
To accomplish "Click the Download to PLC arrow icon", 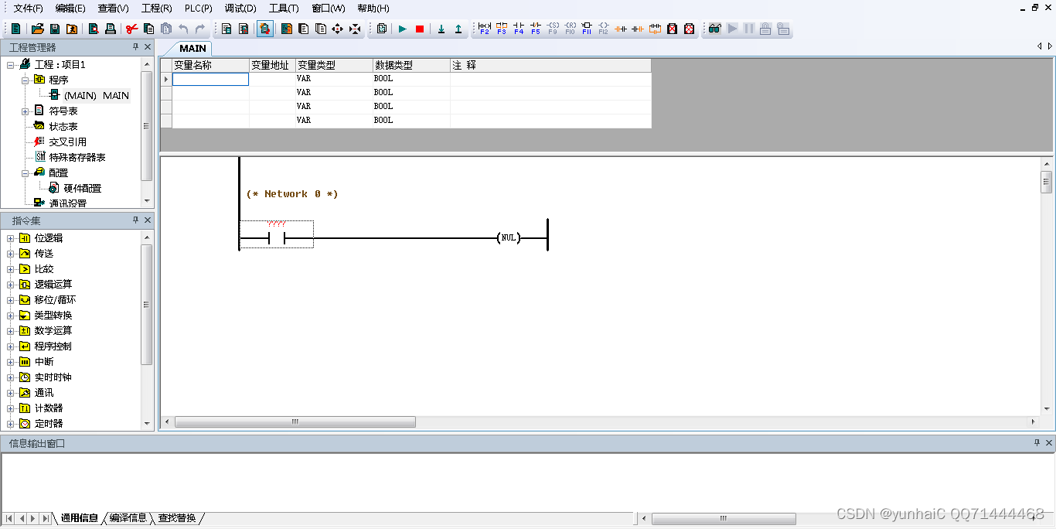I will click(441, 29).
